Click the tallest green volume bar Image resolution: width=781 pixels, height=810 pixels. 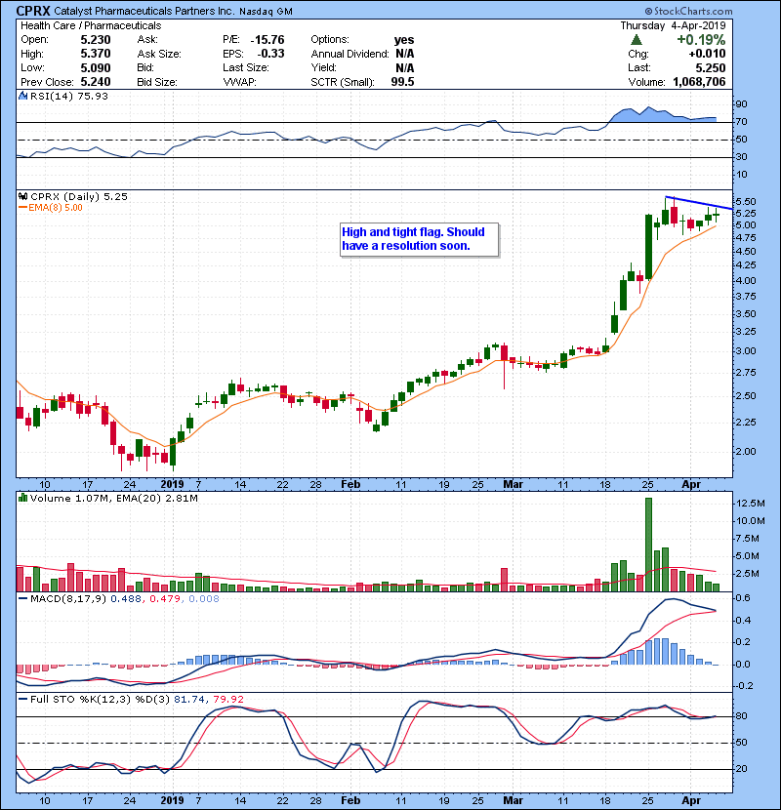pos(648,545)
